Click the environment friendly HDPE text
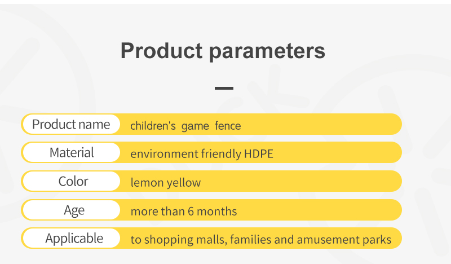Image resolution: width=451 pixels, height=264 pixels. click(202, 154)
